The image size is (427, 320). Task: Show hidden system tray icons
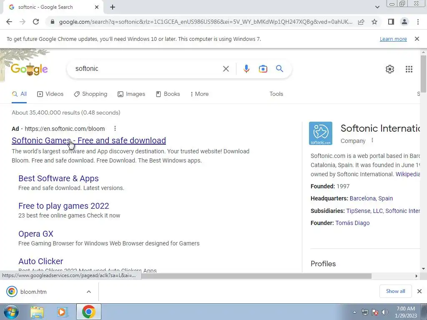click(x=354, y=312)
